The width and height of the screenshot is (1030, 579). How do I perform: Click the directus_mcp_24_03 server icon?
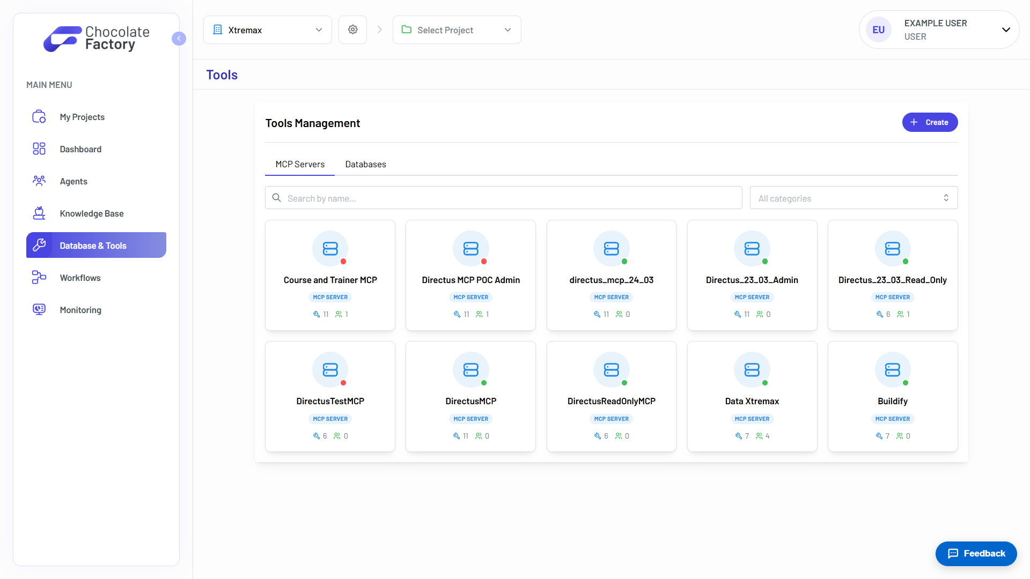coord(612,249)
